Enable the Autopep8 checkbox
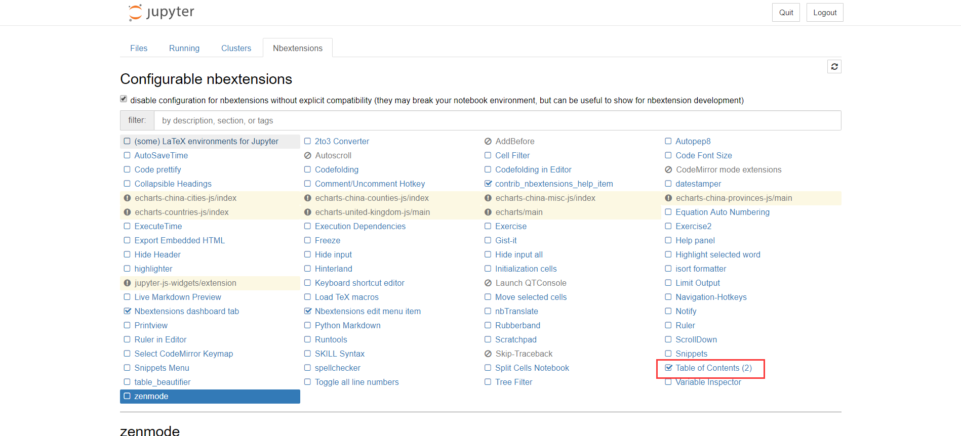961x436 pixels. click(x=668, y=142)
